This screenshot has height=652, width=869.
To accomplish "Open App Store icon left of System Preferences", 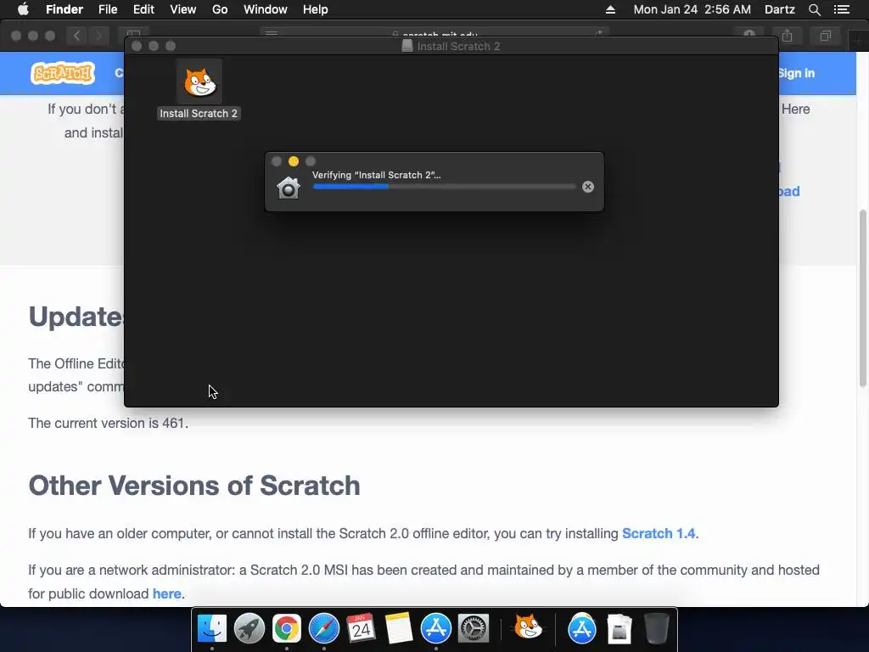I will [x=436, y=629].
